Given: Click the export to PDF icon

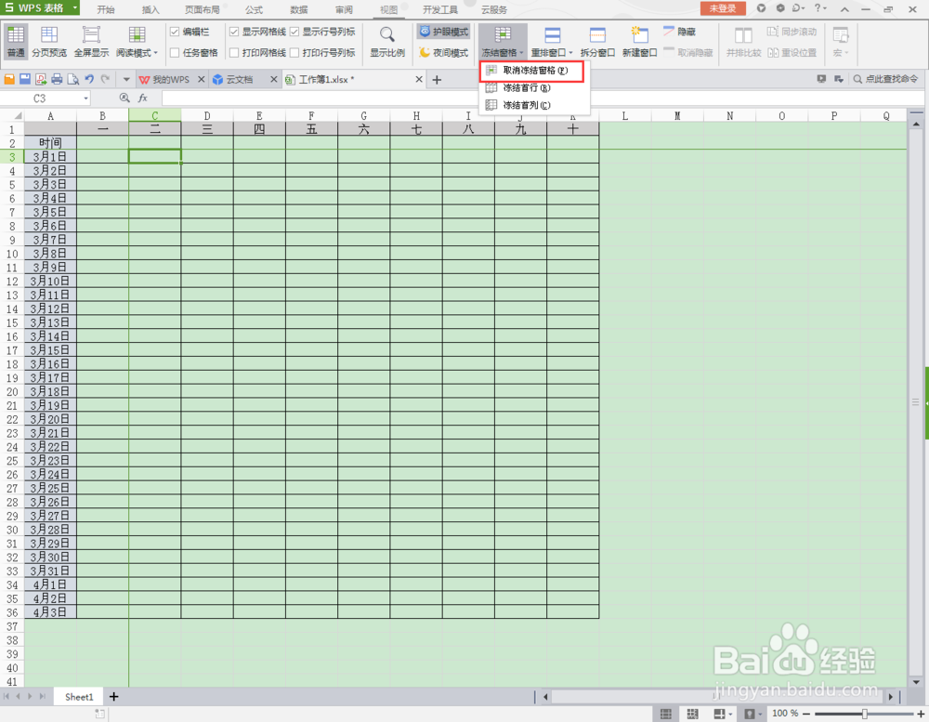Looking at the screenshot, I should (x=41, y=79).
